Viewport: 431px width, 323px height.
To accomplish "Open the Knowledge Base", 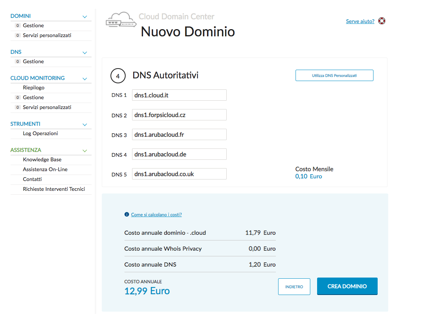I will tap(42, 159).
